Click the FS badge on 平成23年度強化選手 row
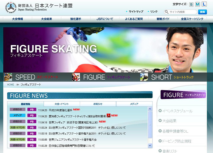The width and height of the screenshot is (213, 153). 32,109
